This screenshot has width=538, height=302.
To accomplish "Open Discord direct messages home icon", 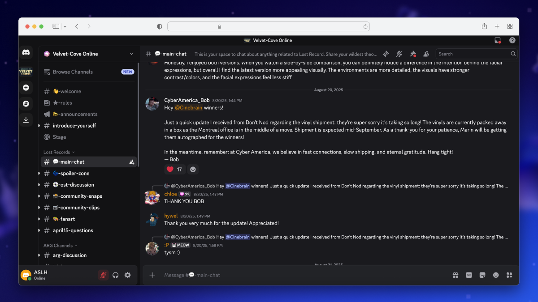I will tap(26, 53).
